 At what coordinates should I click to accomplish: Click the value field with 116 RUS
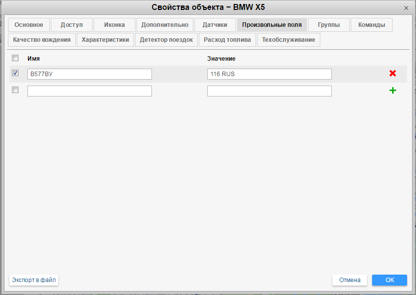pos(269,74)
